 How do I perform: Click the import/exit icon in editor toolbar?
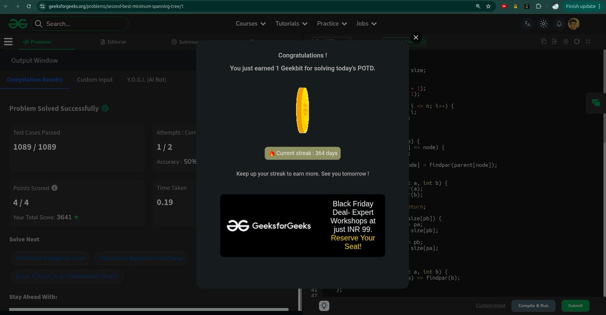point(554,41)
